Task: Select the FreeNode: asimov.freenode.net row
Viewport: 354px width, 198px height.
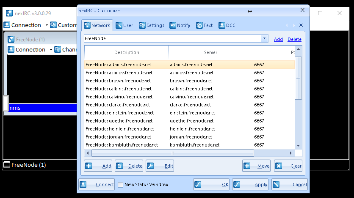Action: coord(189,73)
